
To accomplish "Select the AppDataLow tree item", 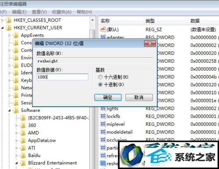I will coord(42,140).
